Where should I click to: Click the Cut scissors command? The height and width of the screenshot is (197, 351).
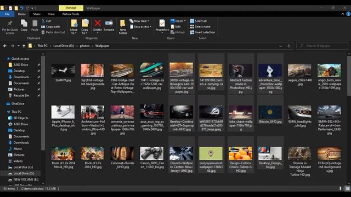46,21
